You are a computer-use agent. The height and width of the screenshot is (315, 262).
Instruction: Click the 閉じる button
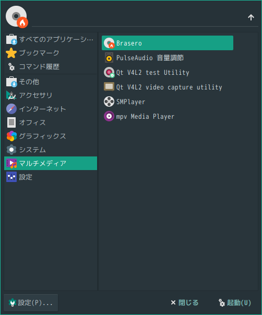[x=184, y=303]
